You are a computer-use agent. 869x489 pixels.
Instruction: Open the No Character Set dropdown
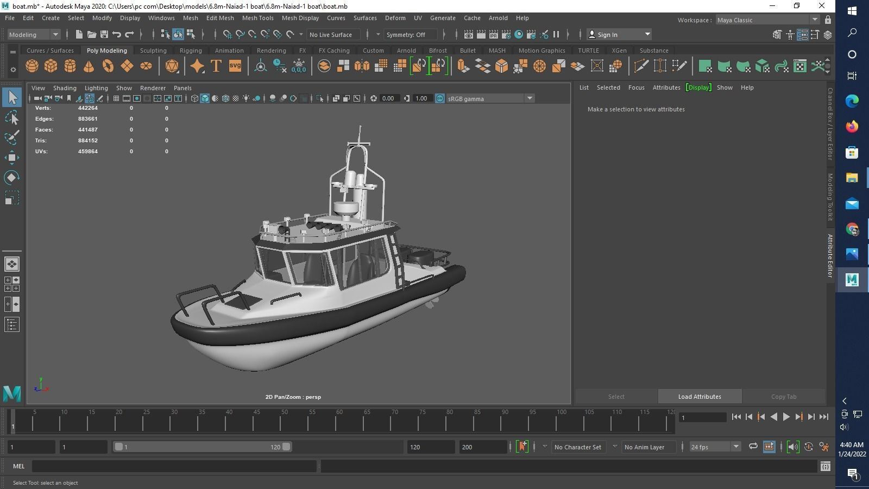(x=578, y=447)
